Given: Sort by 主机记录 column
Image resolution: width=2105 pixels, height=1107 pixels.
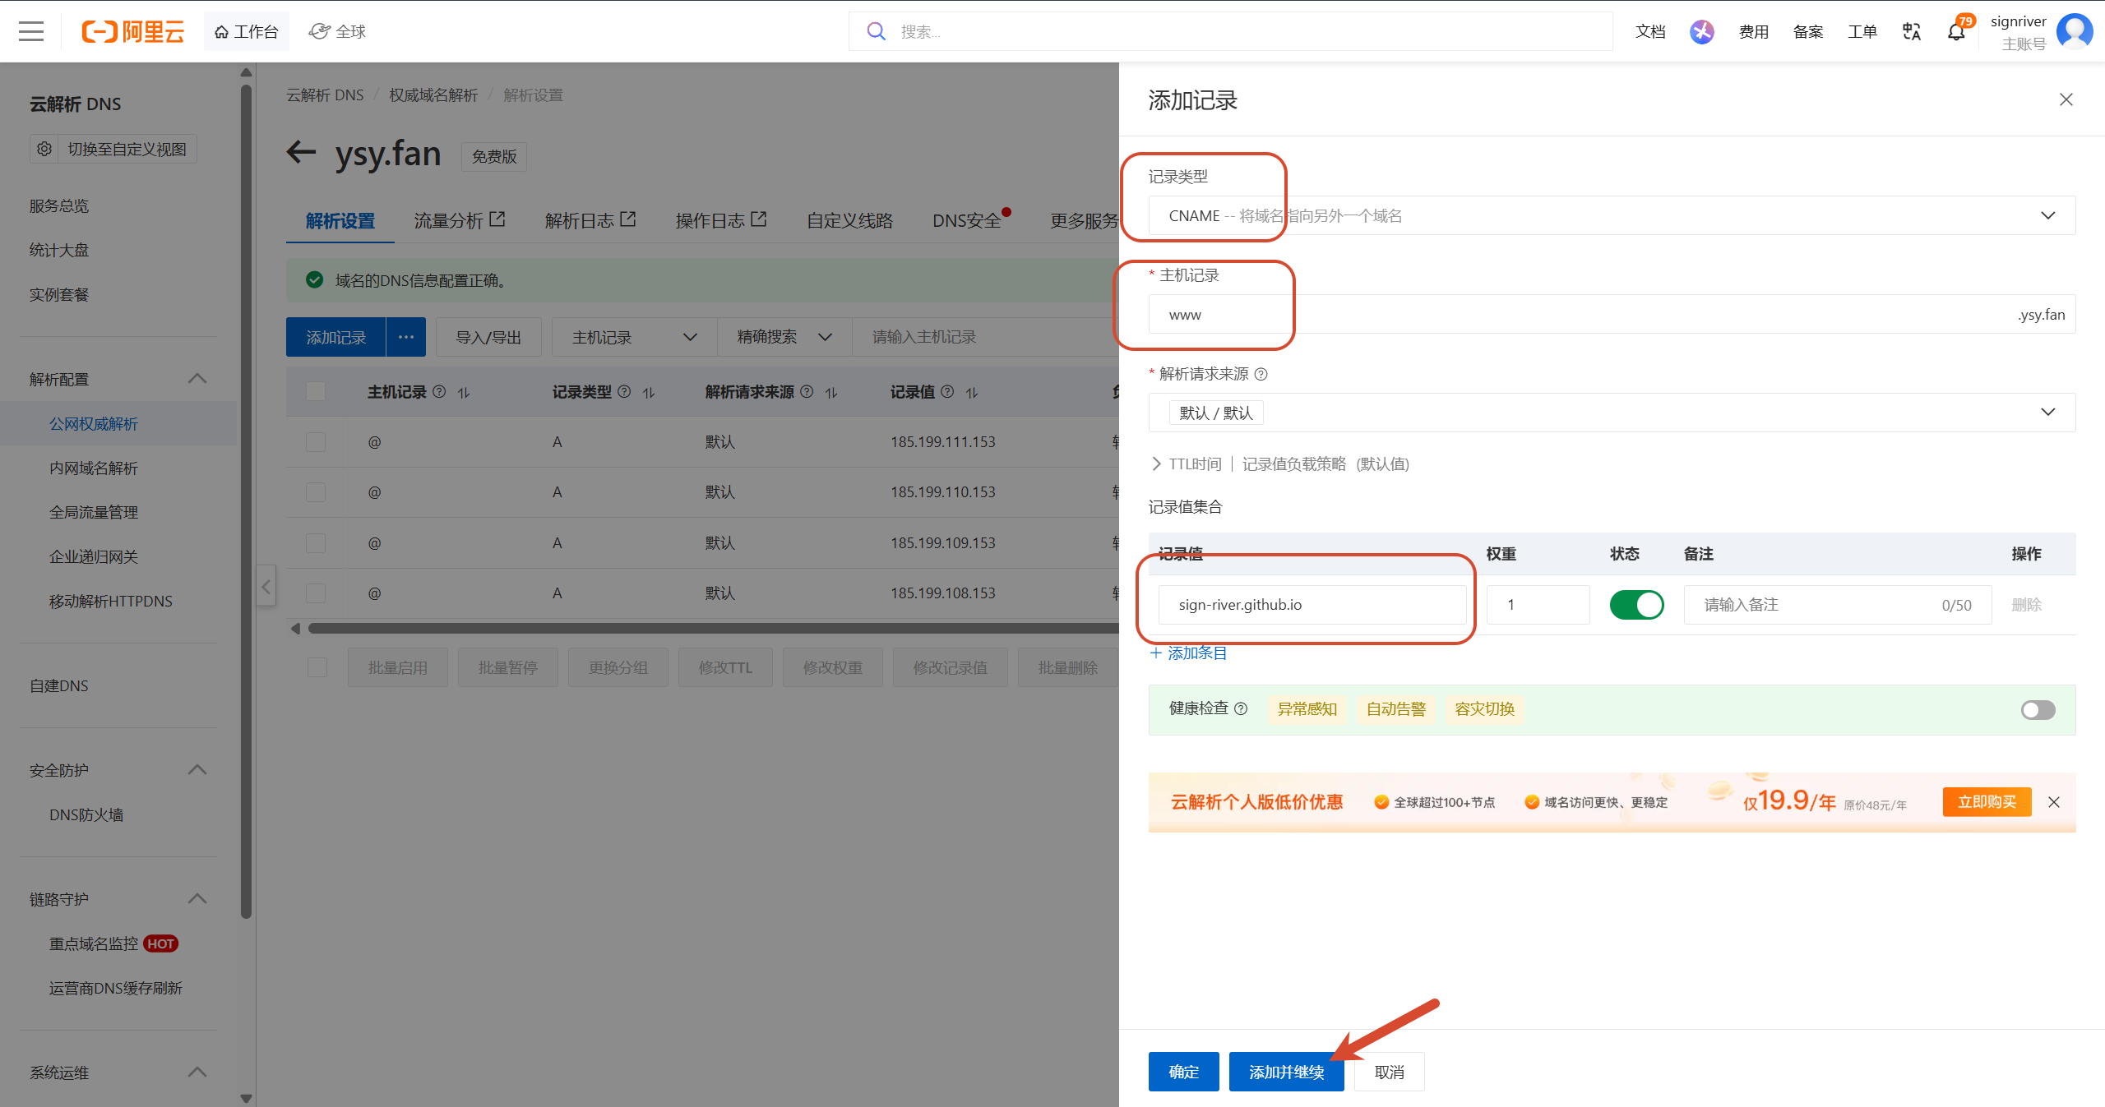Looking at the screenshot, I should pos(464,393).
